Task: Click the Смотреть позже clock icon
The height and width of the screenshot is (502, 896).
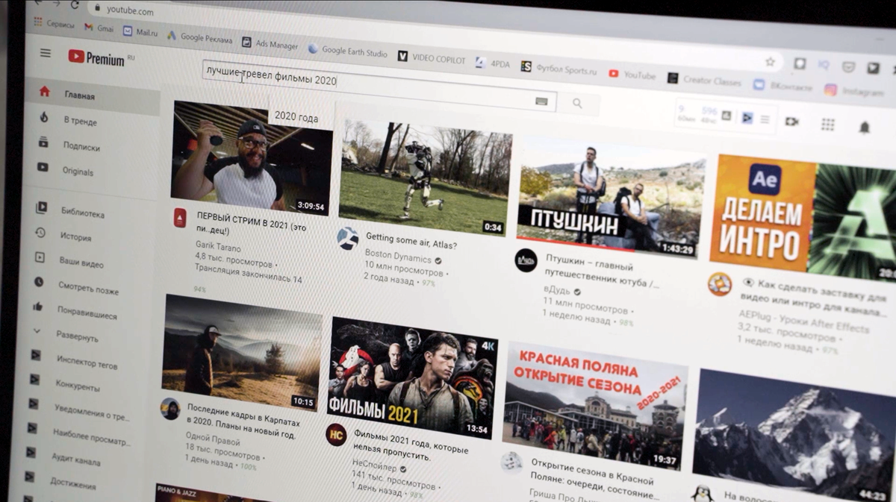Action: click(x=39, y=282)
